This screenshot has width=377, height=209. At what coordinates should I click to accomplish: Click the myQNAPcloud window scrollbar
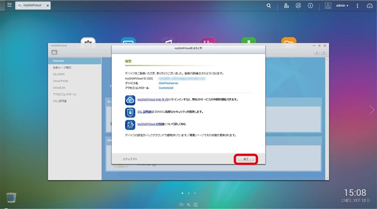(327, 119)
